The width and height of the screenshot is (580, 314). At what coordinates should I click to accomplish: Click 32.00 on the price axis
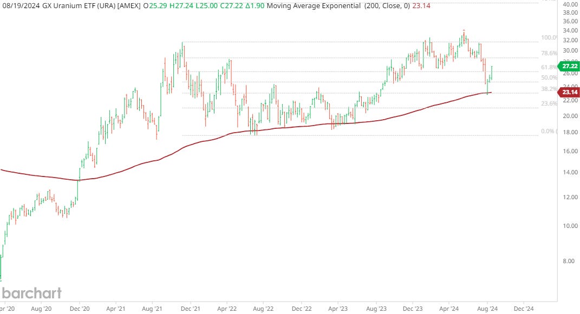[570, 40]
